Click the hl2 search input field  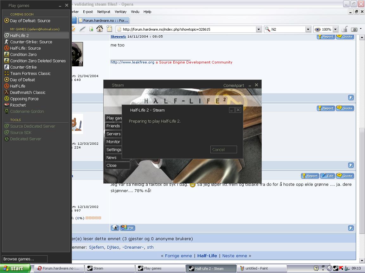pos(288,29)
